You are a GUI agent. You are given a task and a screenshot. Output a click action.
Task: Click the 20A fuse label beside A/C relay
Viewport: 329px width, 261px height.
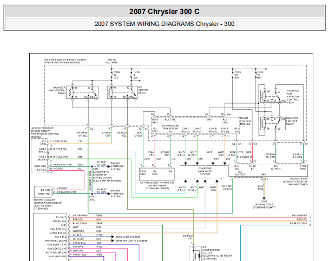coord(136,78)
